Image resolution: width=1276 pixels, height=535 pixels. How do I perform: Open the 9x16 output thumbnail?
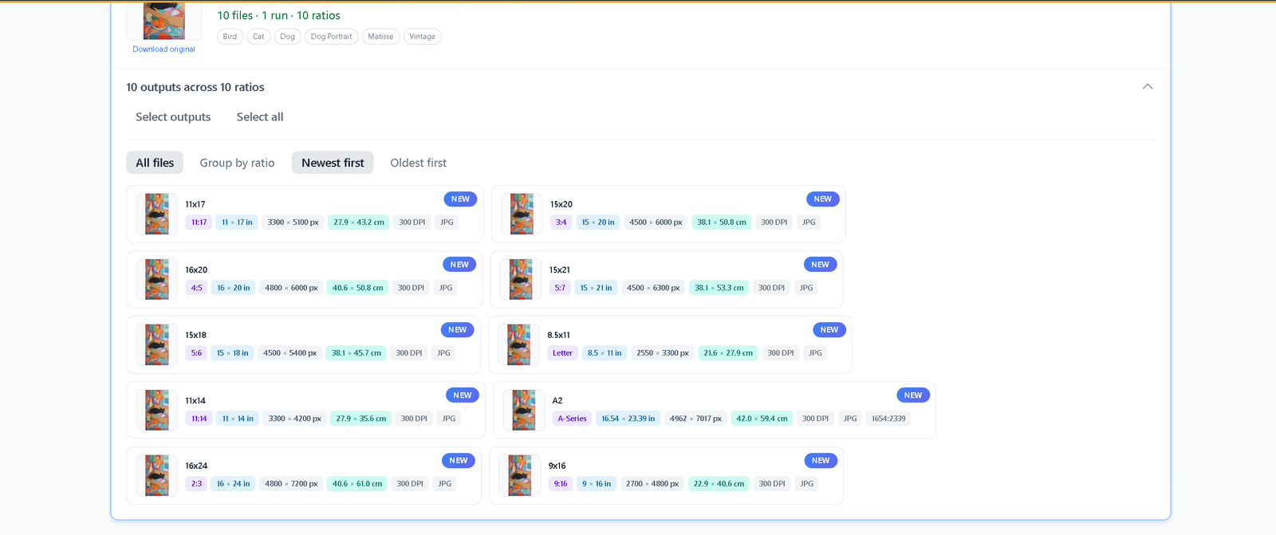[520, 475]
